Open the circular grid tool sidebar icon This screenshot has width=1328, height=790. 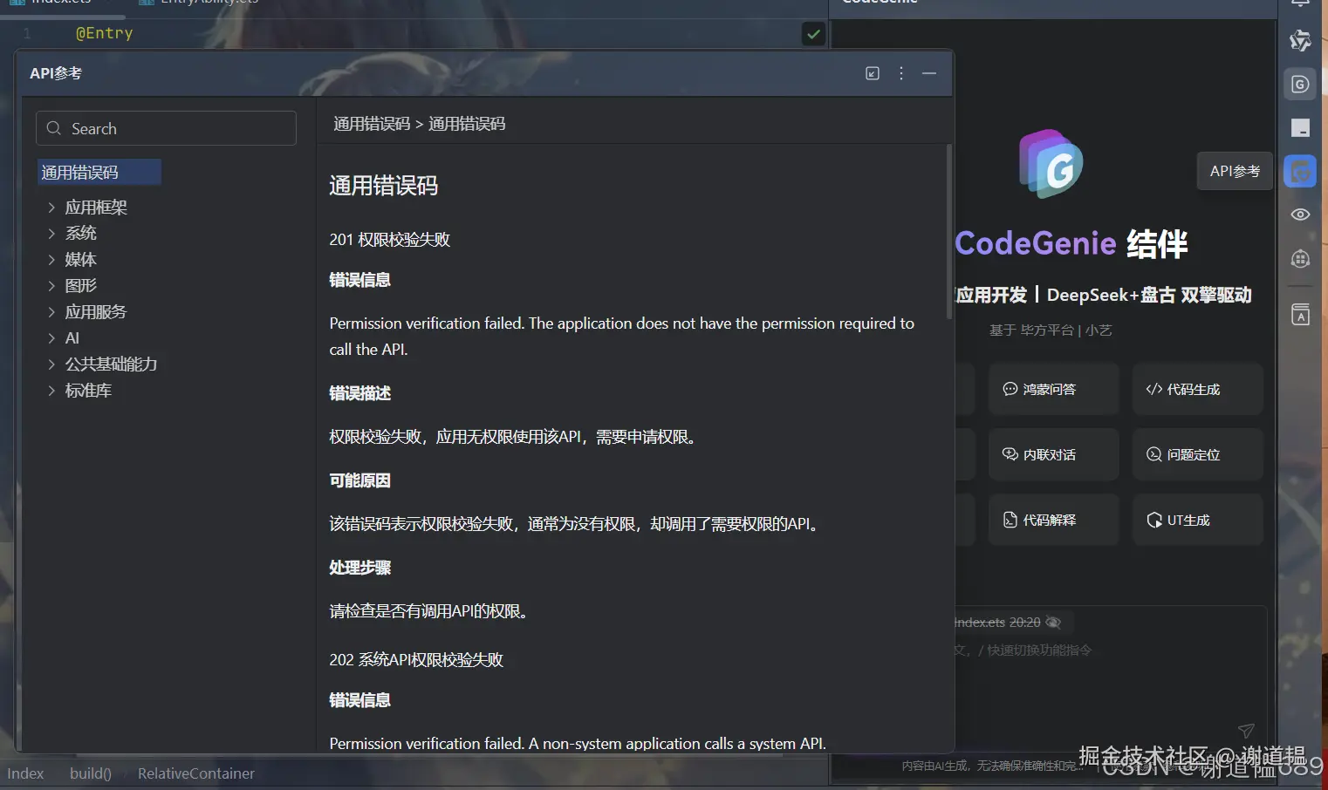tap(1300, 258)
